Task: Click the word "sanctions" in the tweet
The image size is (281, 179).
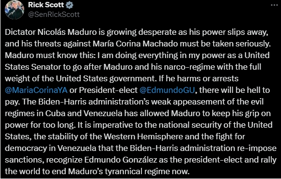Action: point(24,160)
